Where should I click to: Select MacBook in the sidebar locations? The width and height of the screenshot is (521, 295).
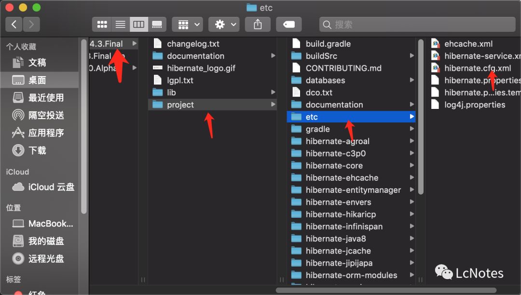click(x=40, y=224)
